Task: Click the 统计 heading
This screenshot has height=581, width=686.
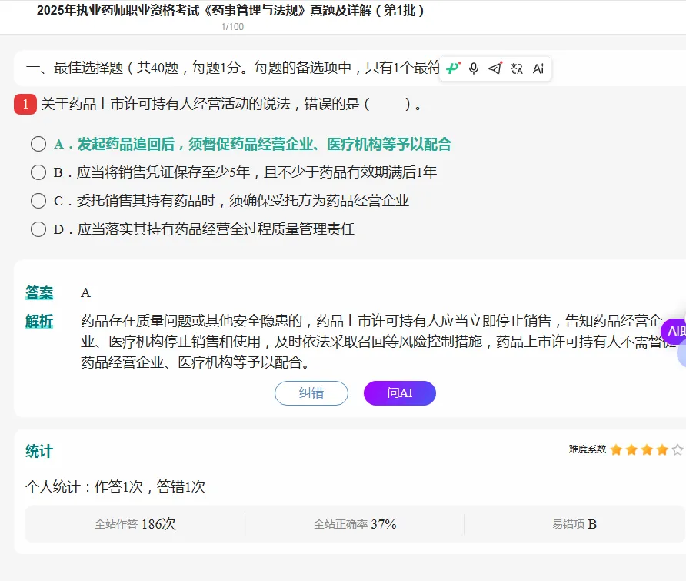Action: 39,451
